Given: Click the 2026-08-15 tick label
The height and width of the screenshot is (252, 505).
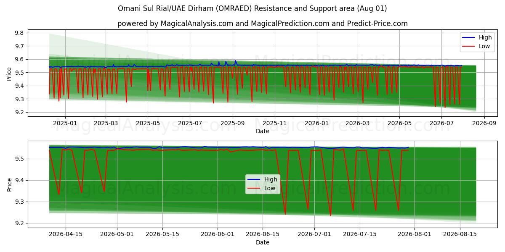Looking at the screenshot, I should (x=460, y=234).
